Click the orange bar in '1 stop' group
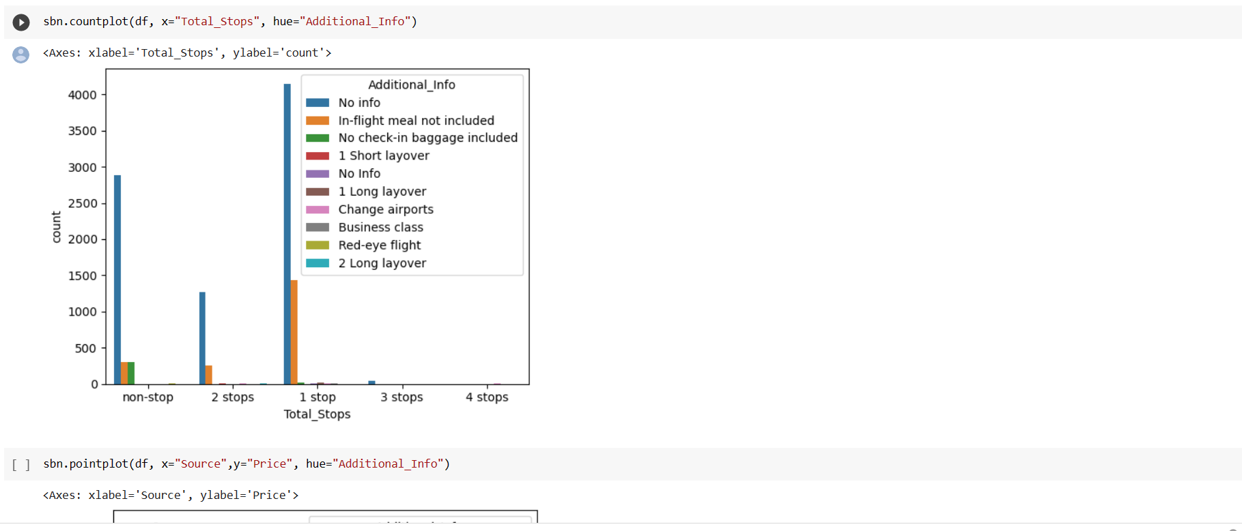 (294, 332)
